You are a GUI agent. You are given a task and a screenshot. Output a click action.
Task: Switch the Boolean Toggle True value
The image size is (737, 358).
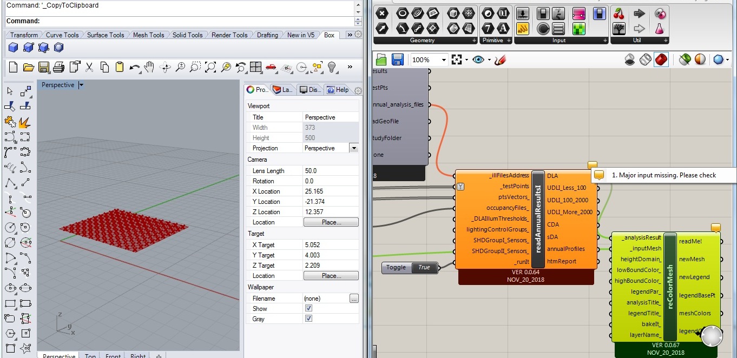point(424,268)
